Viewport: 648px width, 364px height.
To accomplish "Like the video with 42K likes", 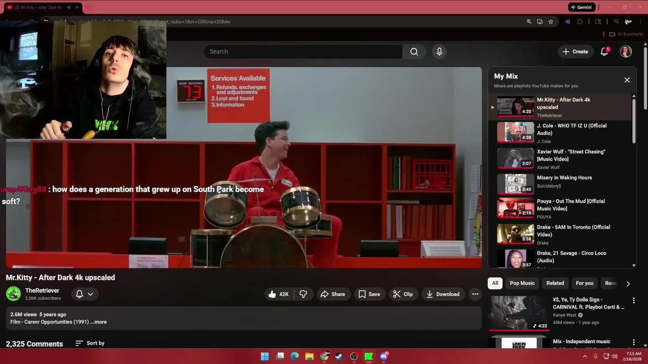I will tap(278, 294).
